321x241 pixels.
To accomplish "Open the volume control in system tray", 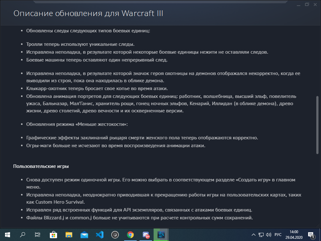I will (269, 235).
